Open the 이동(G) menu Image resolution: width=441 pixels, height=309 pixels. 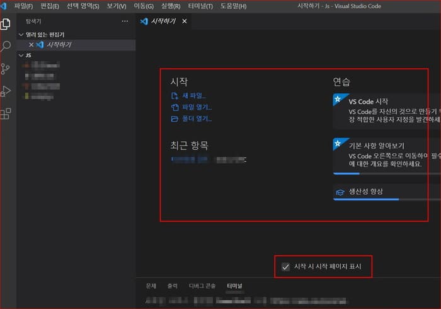pyautogui.click(x=144, y=6)
